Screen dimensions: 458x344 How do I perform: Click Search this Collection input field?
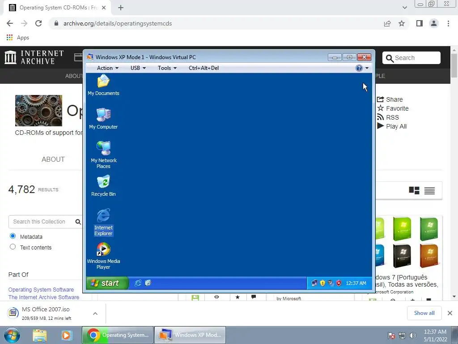[41, 222]
